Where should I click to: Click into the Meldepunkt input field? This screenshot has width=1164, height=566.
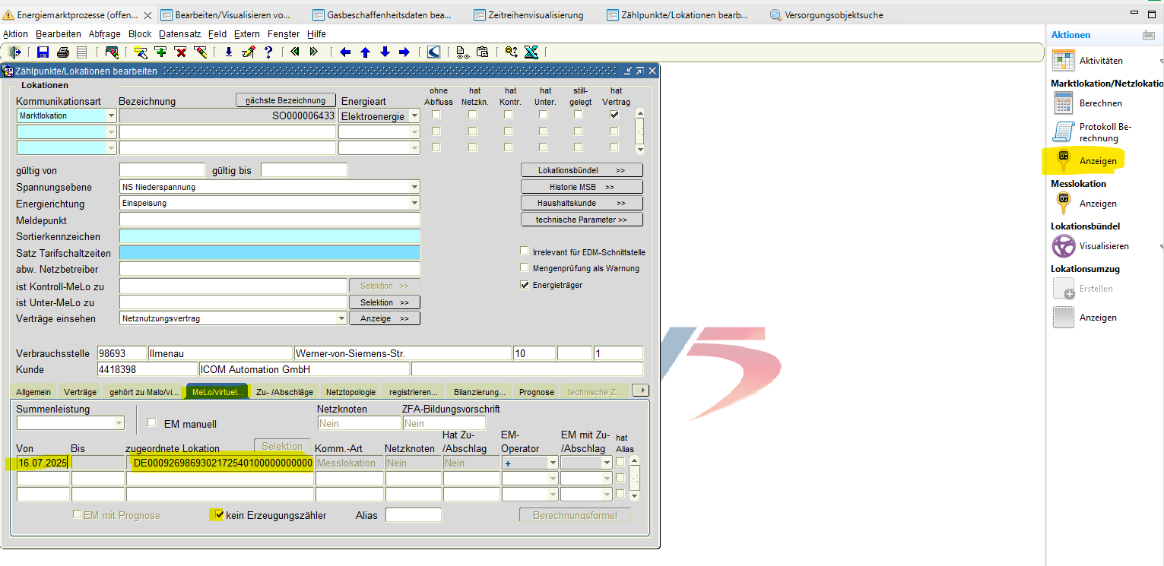269,220
